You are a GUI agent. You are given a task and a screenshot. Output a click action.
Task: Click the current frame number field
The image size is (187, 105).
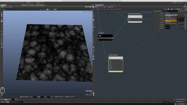13,99
